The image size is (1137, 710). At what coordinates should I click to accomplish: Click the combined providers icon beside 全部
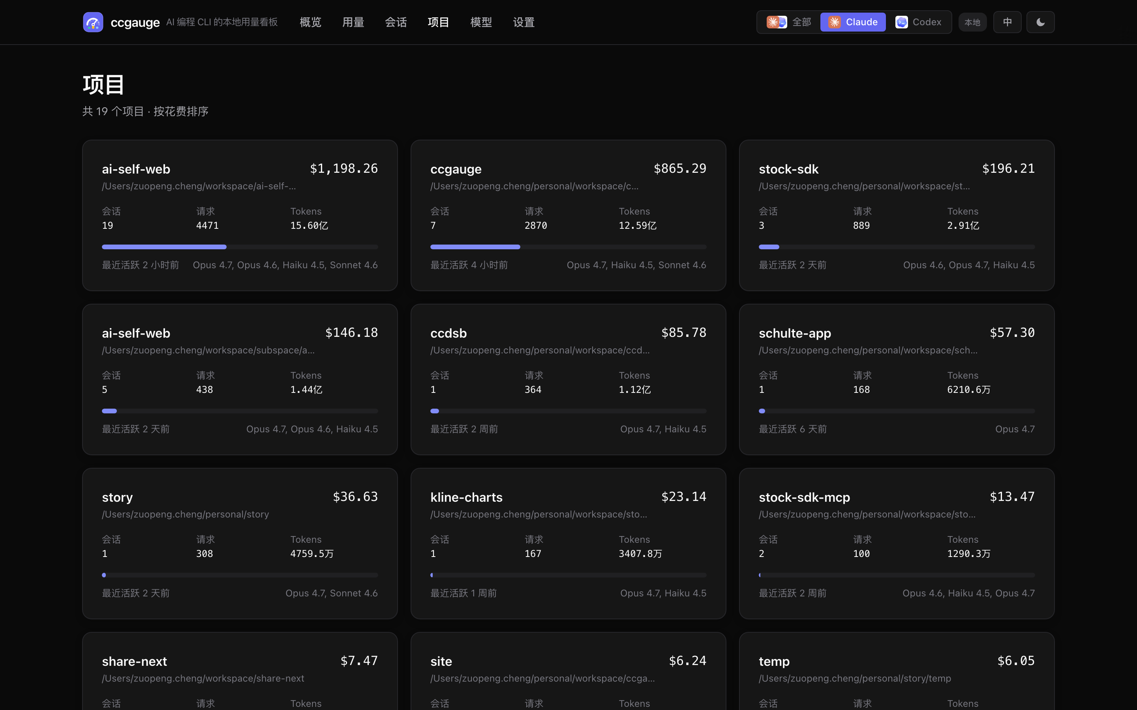pyautogui.click(x=777, y=22)
